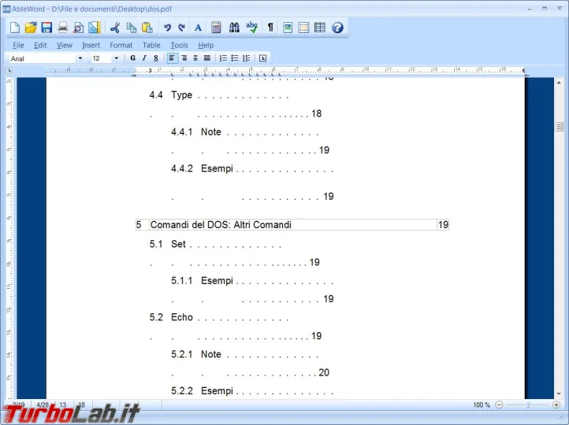Apply the outline list format
This screenshot has width=569, height=425.
pyautogui.click(x=247, y=58)
